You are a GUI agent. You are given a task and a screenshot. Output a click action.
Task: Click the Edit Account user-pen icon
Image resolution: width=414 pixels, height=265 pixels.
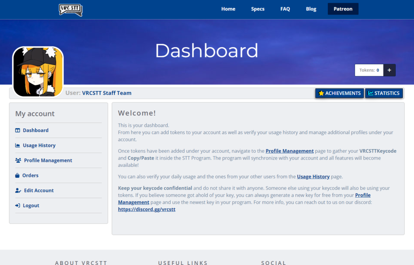pyautogui.click(x=18, y=191)
